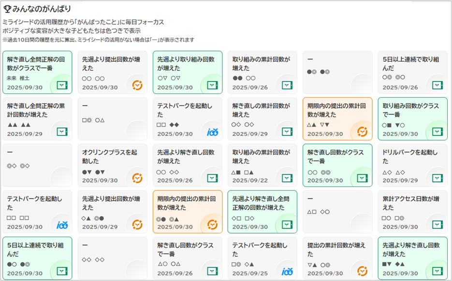Screen dimensions: 452x281
Task: Click green icon on ドリルパークを起動した card
Action: coord(437,178)
